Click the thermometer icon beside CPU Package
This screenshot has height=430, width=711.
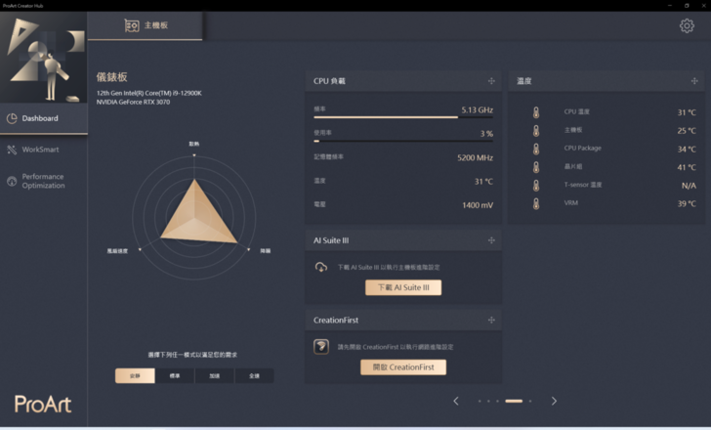coord(536,149)
